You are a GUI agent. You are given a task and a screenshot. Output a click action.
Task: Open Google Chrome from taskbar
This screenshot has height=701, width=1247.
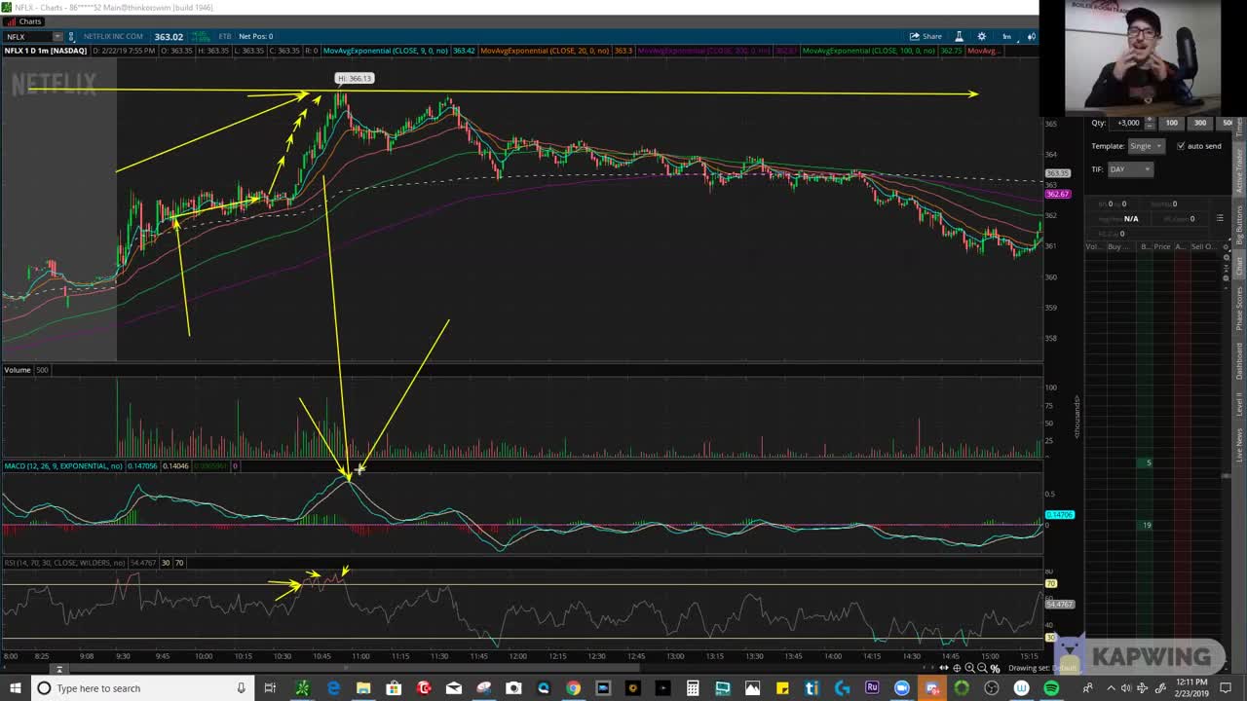tap(573, 688)
